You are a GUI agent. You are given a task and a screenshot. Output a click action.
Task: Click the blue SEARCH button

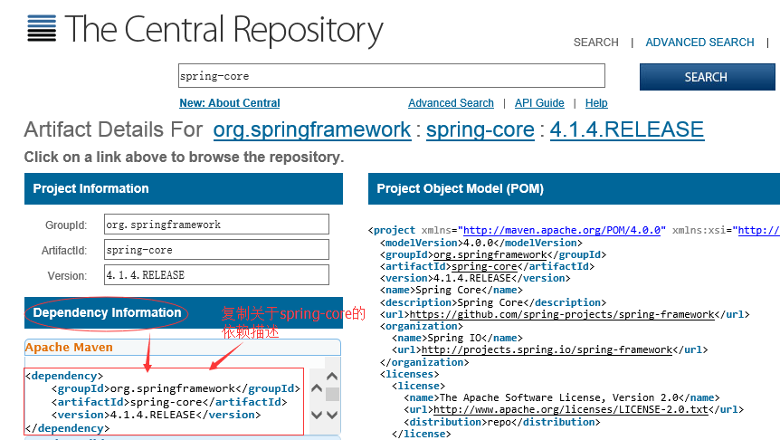(707, 77)
